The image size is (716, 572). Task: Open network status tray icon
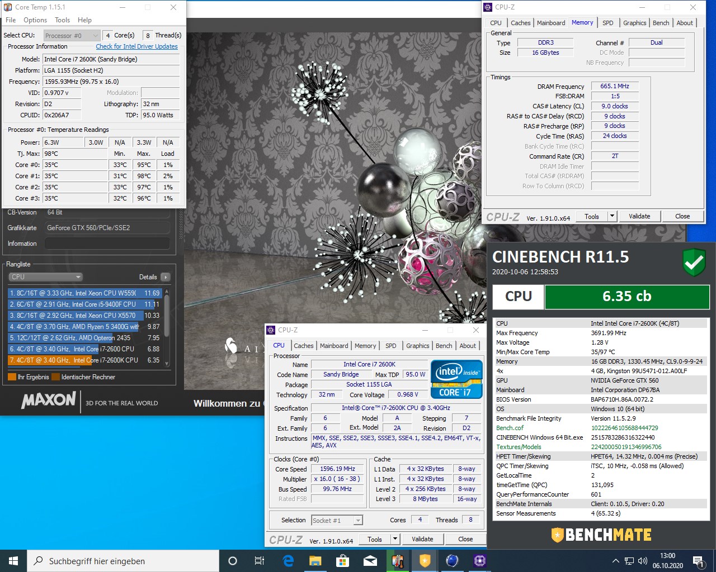coord(629,561)
